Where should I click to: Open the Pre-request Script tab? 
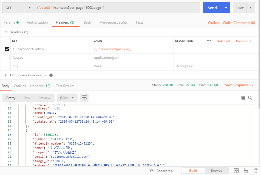click(114, 22)
